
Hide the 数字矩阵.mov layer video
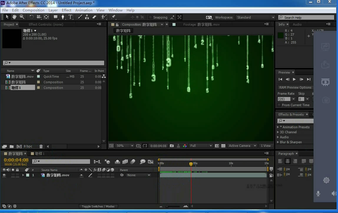(x=4, y=175)
